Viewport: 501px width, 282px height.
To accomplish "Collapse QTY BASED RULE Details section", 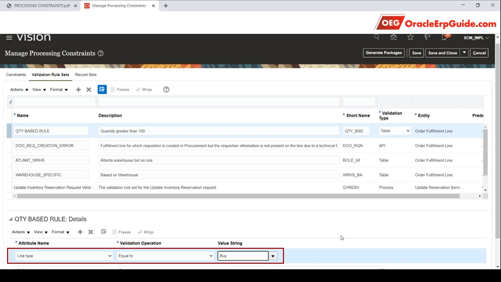I will pos(10,219).
